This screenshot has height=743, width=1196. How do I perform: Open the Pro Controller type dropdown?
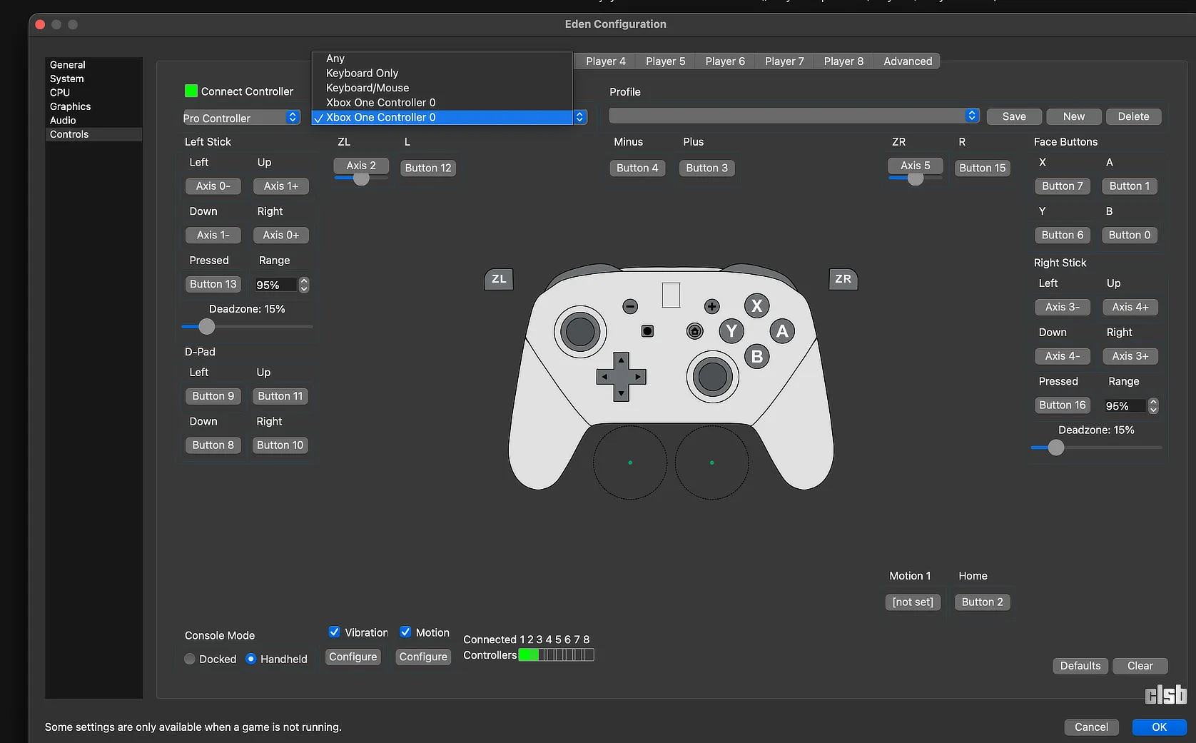[x=241, y=118]
